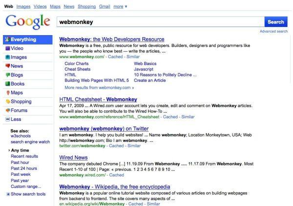Select the Books green icon
The width and height of the screenshot is (293, 206).
8,84
